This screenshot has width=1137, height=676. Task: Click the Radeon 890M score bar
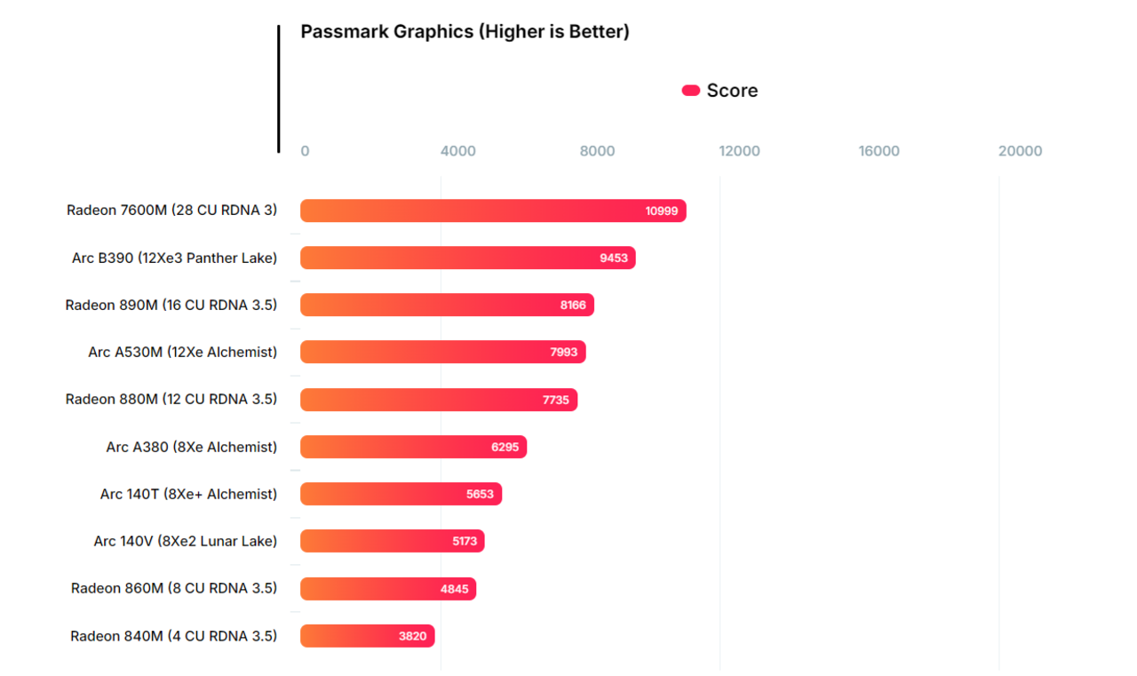click(x=447, y=305)
